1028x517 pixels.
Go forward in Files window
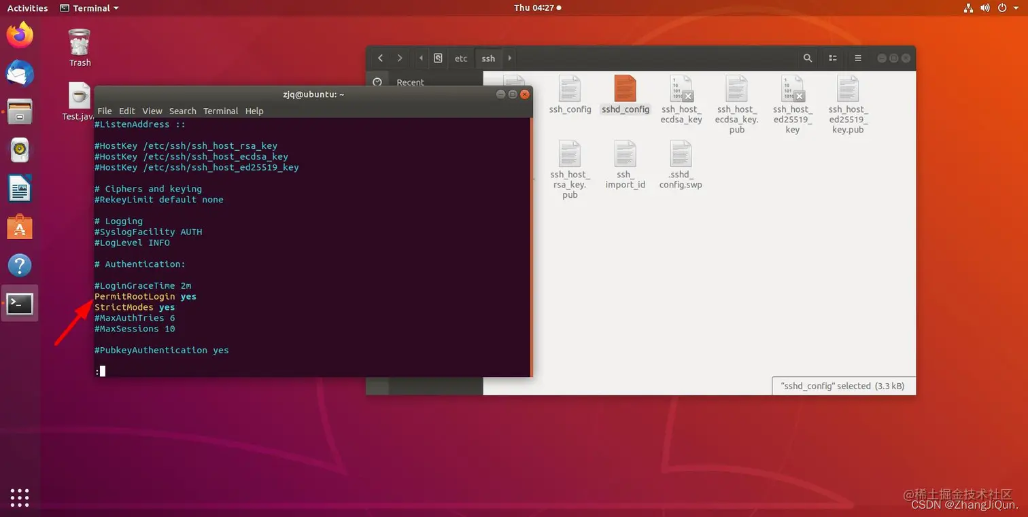click(400, 58)
